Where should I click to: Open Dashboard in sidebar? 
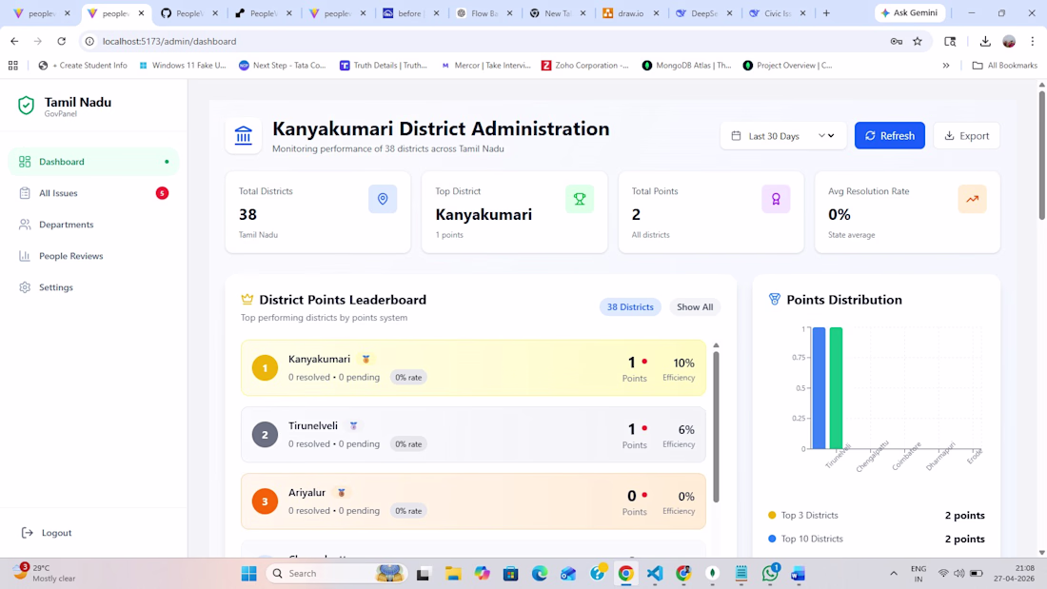point(93,162)
